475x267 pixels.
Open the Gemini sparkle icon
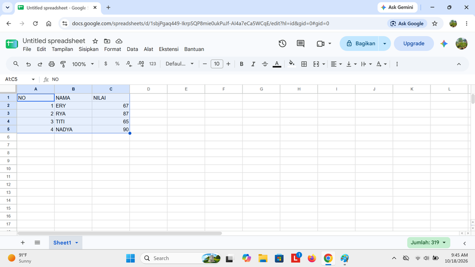[444, 44]
